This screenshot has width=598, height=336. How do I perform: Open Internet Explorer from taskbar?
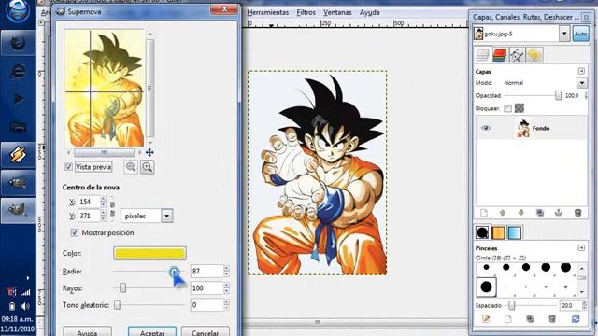point(18,71)
